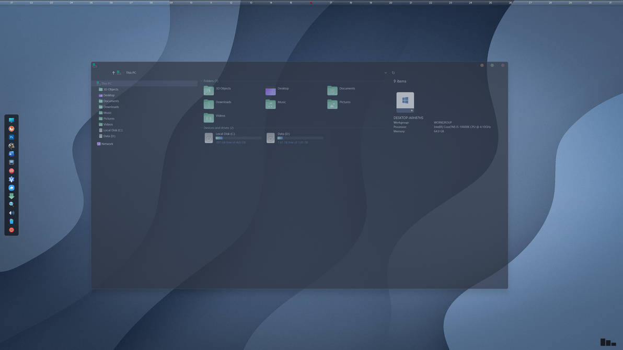This screenshot has height=350, width=623.
Task: Click the magnifier search icon in the dock
Action: coord(11,204)
